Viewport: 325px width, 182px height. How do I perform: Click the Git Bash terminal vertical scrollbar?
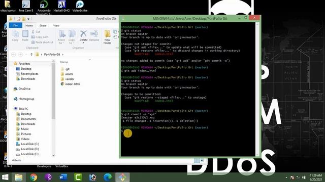click(257, 89)
